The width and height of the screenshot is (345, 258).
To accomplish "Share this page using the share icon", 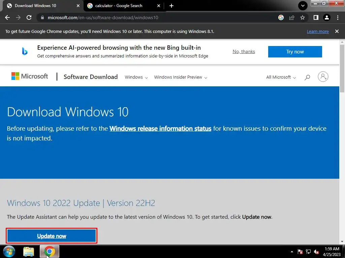I will tap(292, 17).
